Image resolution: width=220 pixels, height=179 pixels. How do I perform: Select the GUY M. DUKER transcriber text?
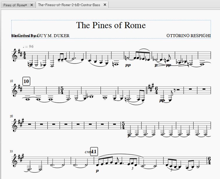click(53, 36)
